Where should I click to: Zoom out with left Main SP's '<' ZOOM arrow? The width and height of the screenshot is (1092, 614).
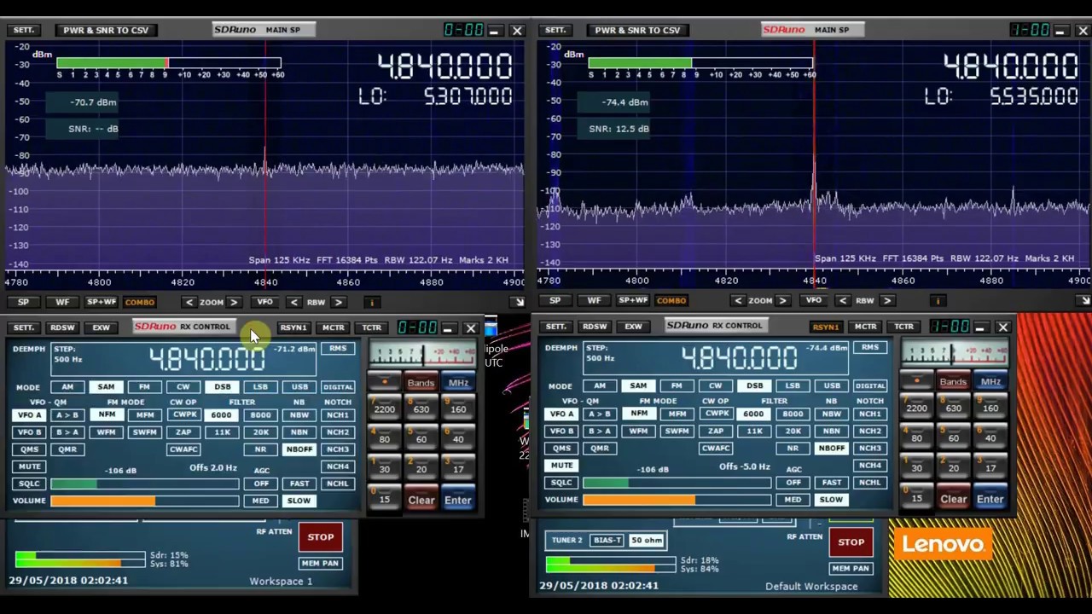pyautogui.click(x=189, y=302)
